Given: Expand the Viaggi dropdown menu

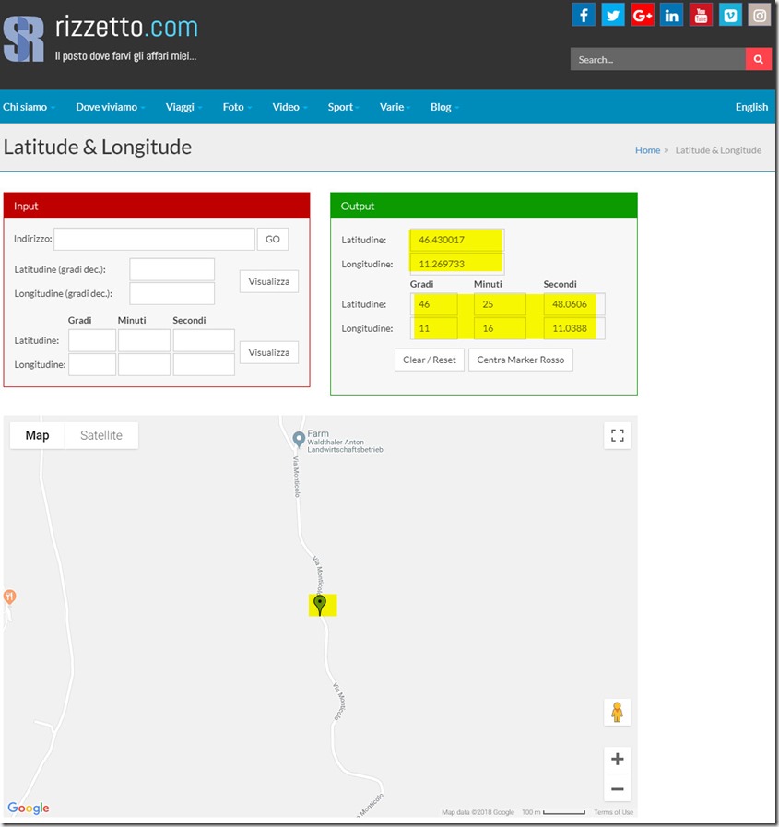Looking at the screenshot, I should [183, 107].
